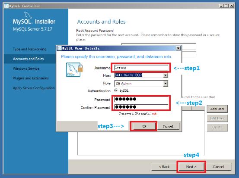This screenshot has width=239, height=178.
Task: Cancel the MySQL Installer wizard
Action: pos(218,167)
